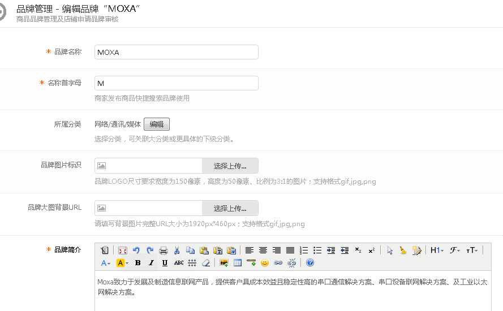
Task: Click 编辑 button for category
Action: tap(157, 124)
